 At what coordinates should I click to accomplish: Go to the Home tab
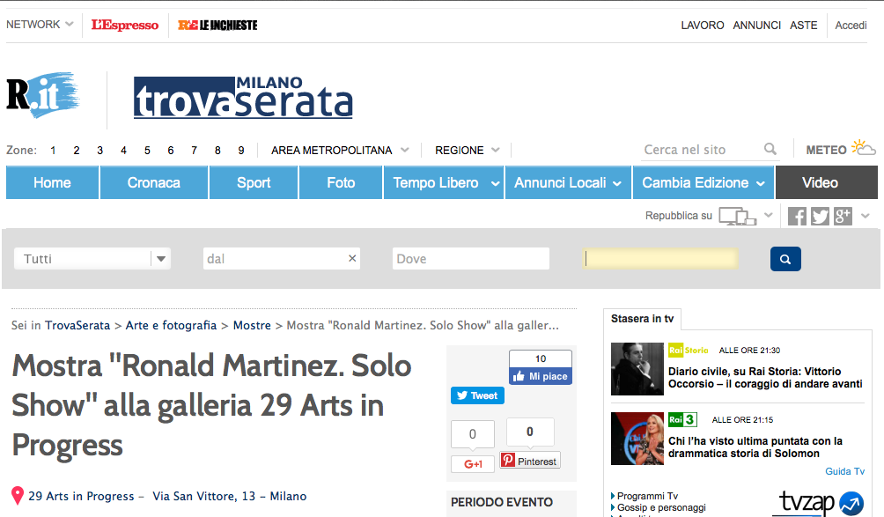pyautogui.click(x=53, y=182)
